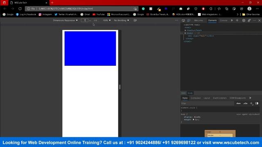
Task: Click the viewport height input field
Action: [x=95, y=20]
